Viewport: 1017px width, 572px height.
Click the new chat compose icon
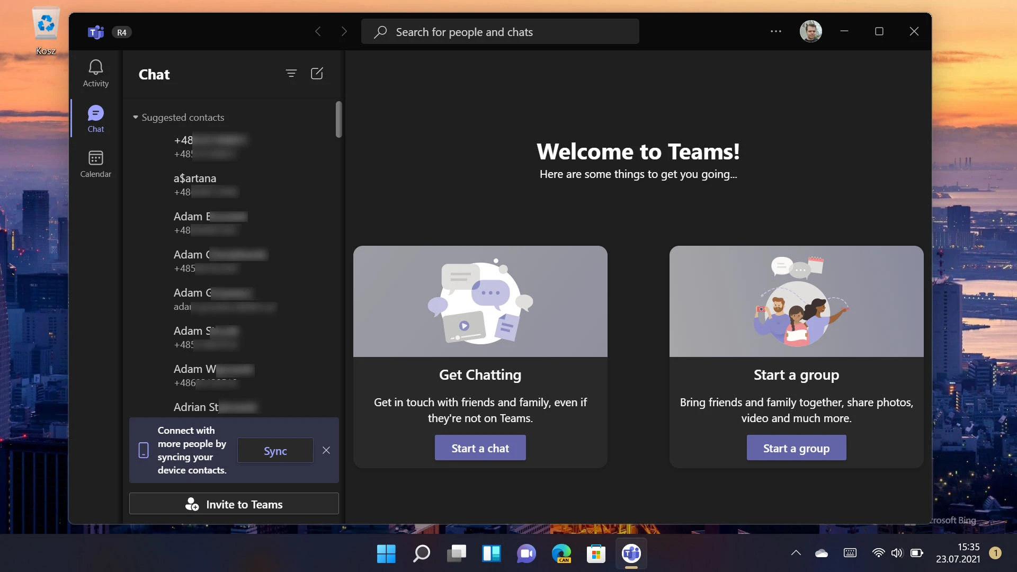coord(317,74)
